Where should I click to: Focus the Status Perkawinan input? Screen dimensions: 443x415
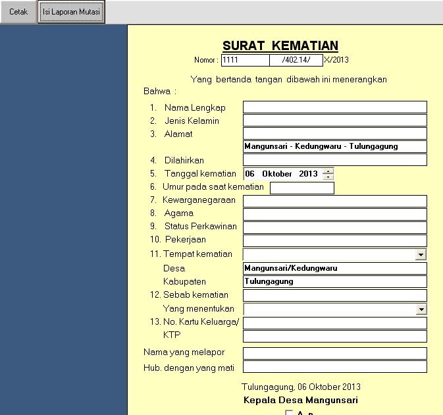point(335,227)
